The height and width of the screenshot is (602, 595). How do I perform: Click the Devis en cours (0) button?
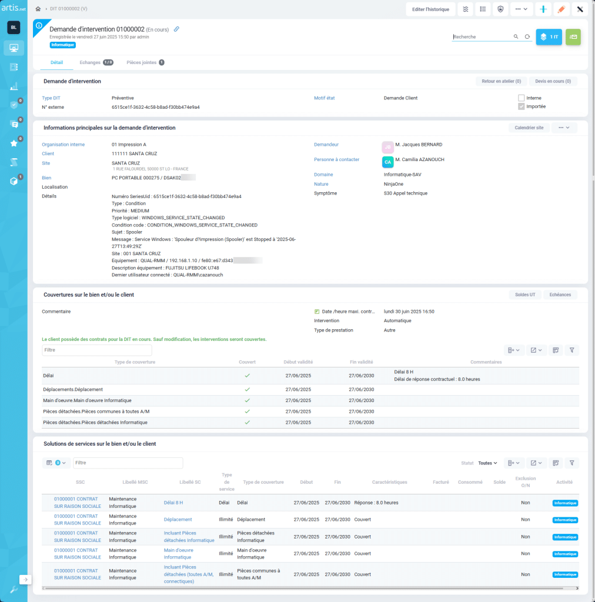click(x=553, y=81)
